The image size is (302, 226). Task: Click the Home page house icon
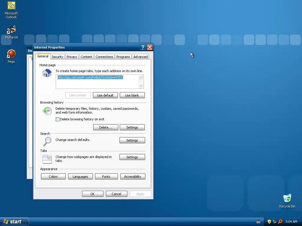47,73
